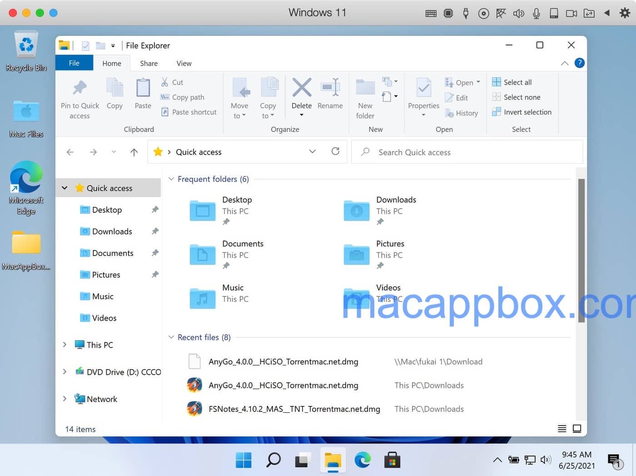Switch to details view in status bar

(562, 429)
